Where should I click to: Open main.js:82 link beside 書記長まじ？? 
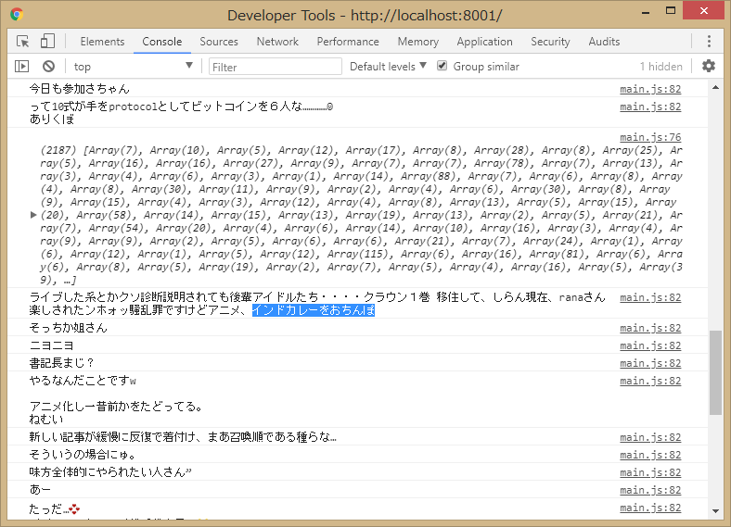(650, 362)
